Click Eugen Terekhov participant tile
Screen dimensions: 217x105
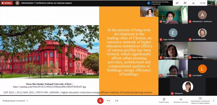173,33
